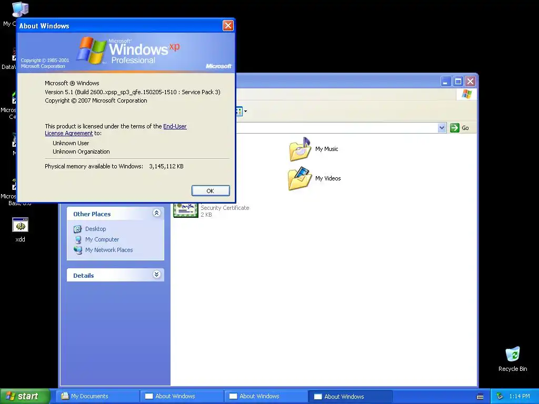Switch to the third About Windows taskbar button
539x404 pixels.
(351, 397)
